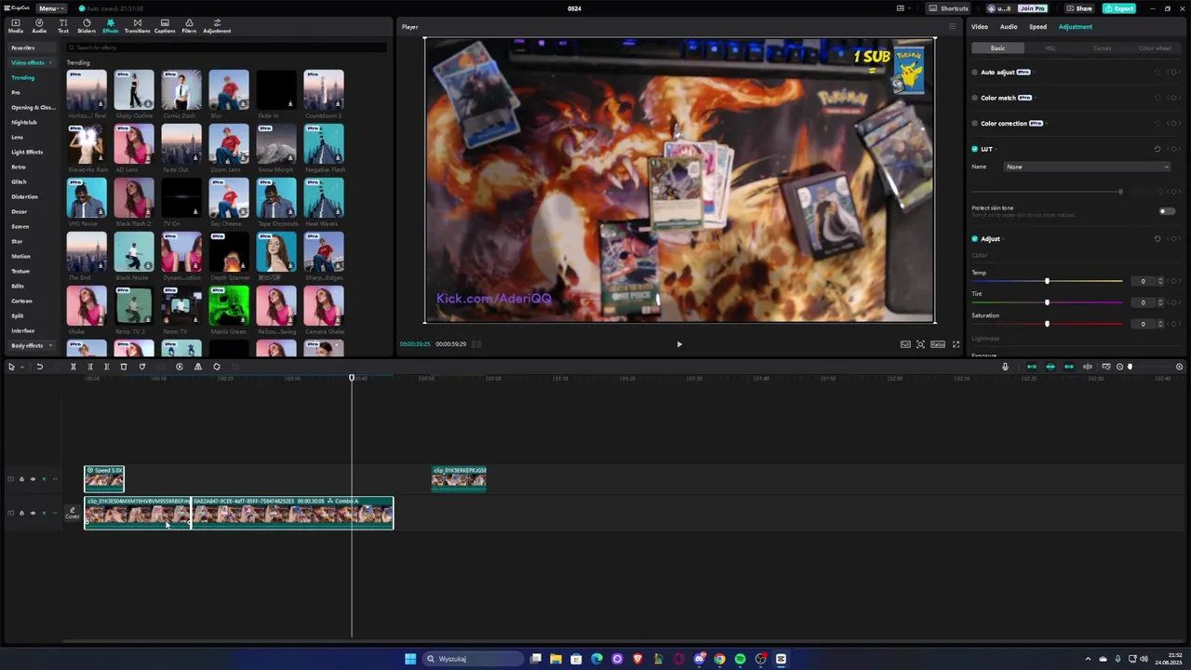Viewport: 1191px width, 670px height.
Task: Switch to the inspector Audio tab
Action: [1009, 27]
